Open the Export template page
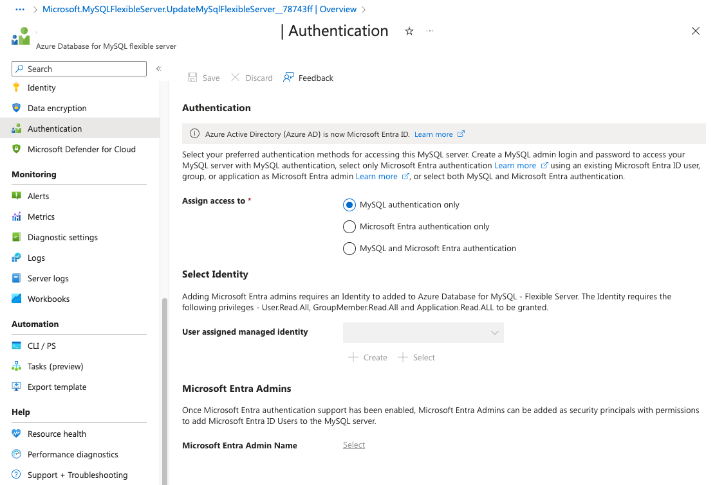The width and height of the screenshot is (715, 485). pos(58,387)
